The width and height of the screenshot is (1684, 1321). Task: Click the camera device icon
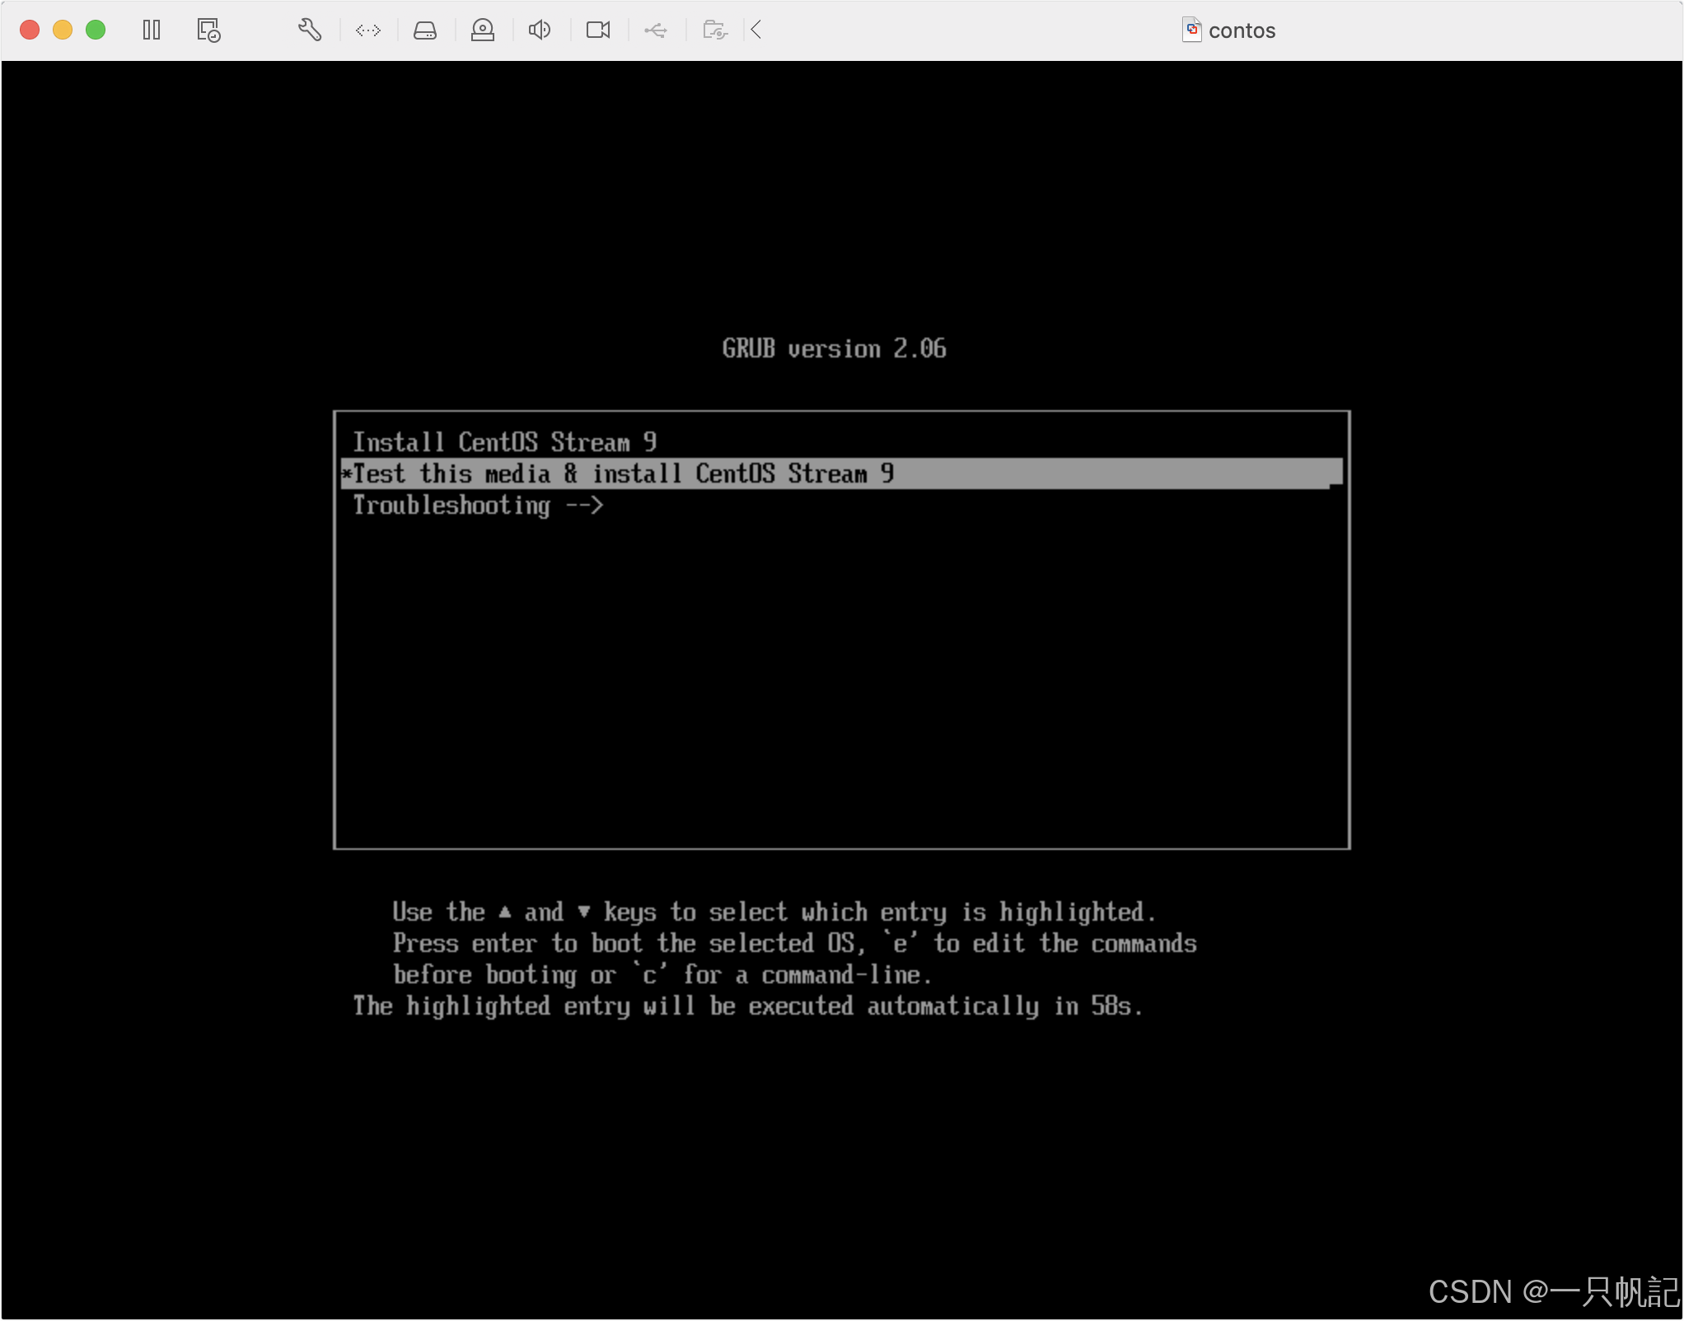click(598, 30)
